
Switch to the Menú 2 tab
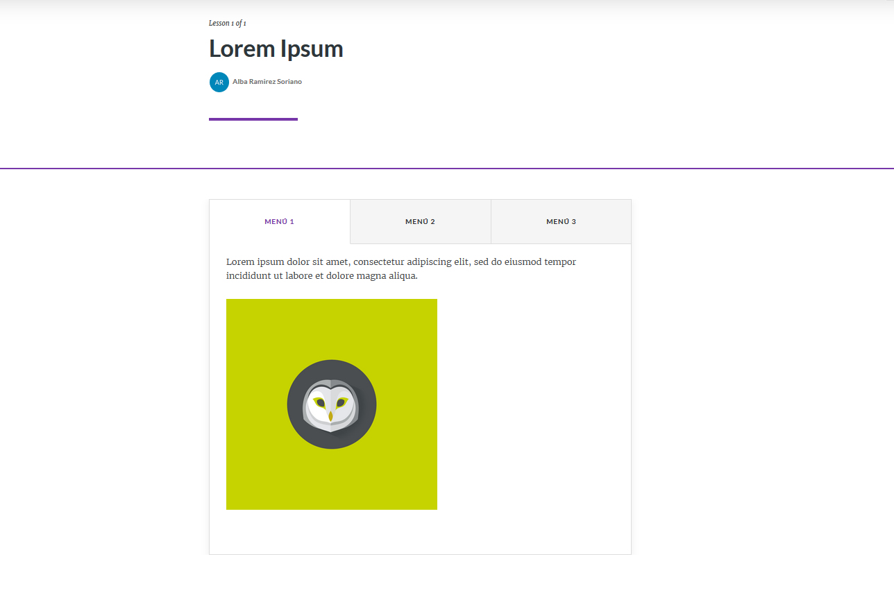[420, 222]
